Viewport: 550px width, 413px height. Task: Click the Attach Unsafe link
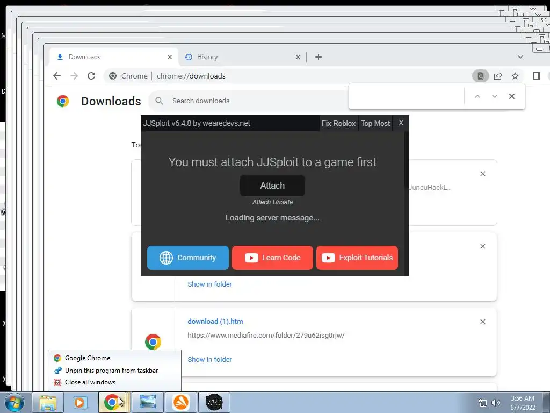tap(272, 202)
